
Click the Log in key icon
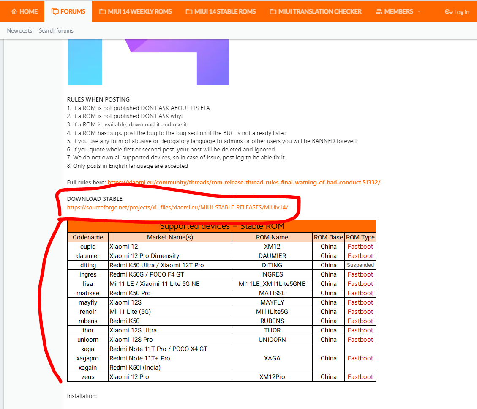click(449, 12)
